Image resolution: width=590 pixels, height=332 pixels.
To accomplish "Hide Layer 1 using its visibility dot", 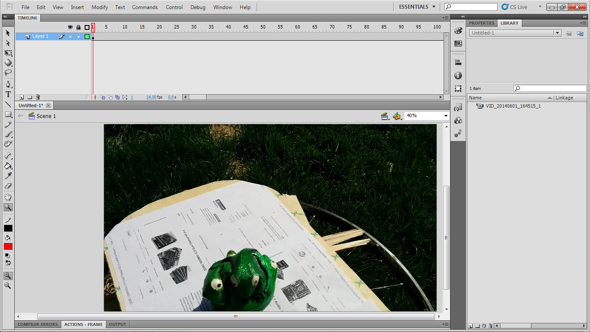I will click(x=70, y=36).
